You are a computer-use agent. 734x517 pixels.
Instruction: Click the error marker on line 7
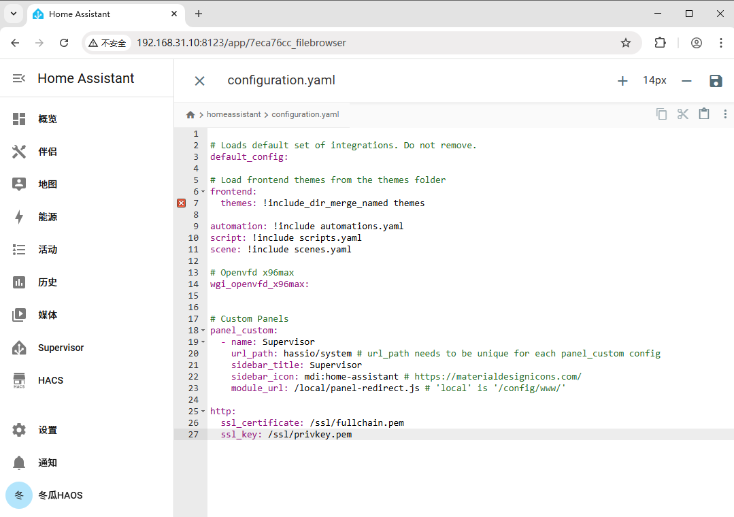pyautogui.click(x=181, y=203)
